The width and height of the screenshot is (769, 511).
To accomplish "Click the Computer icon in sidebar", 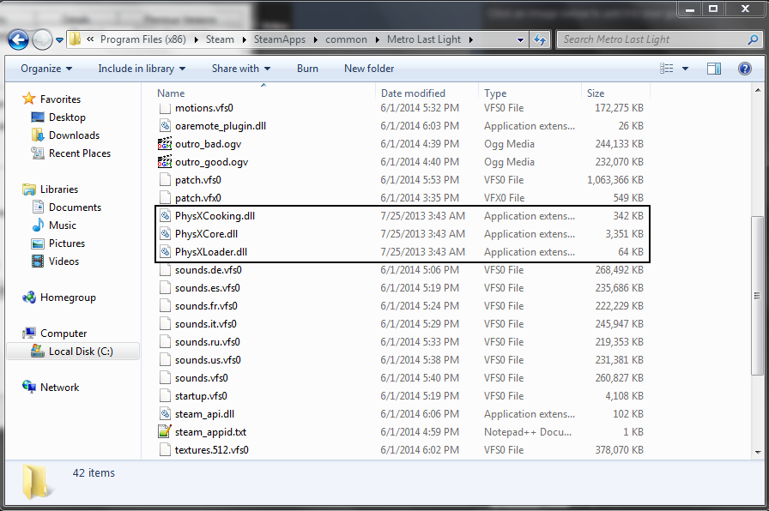I will tap(29, 333).
